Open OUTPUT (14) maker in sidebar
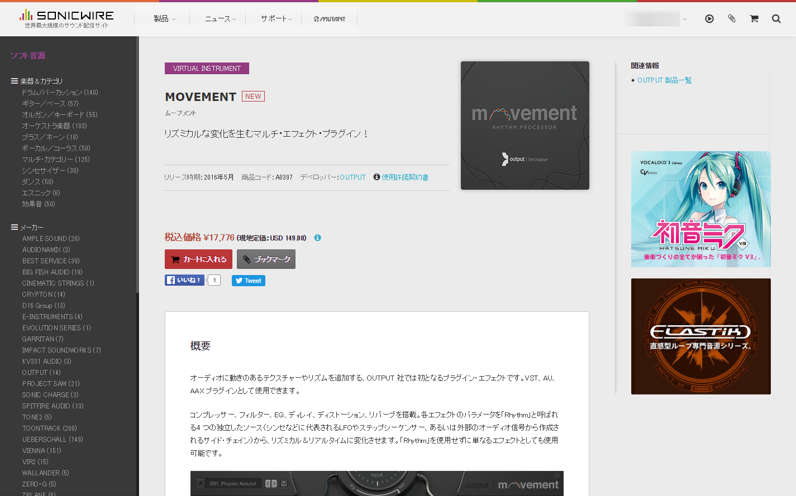The image size is (796, 496). click(x=41, y=373)
